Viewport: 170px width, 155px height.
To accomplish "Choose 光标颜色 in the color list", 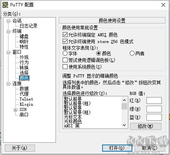I will (73, 121).
